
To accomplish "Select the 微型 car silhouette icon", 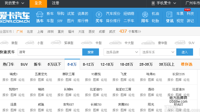I will click(x=4, y=43).
